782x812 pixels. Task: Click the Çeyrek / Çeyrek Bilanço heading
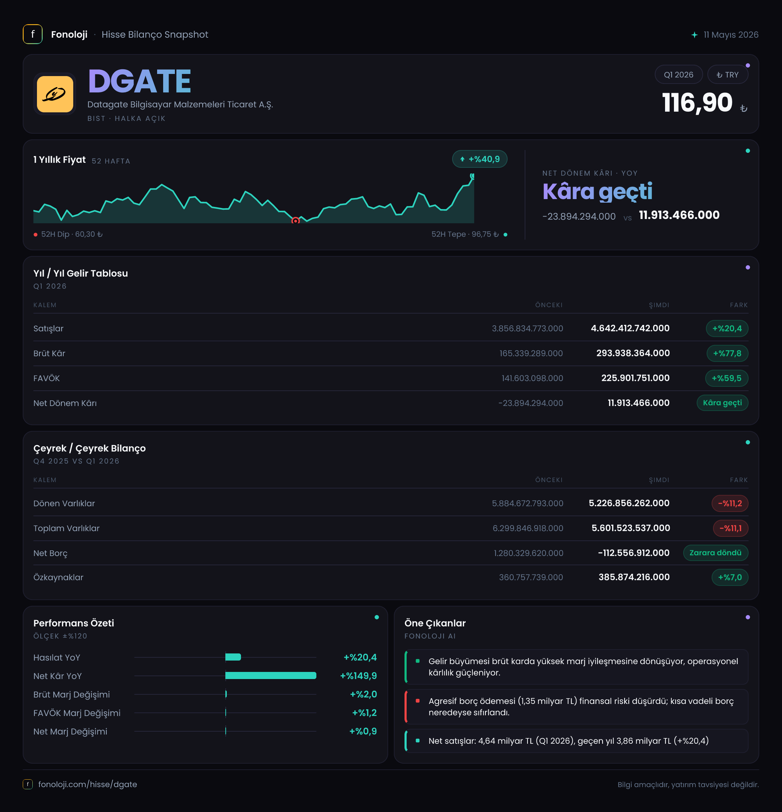coord(90,448)
